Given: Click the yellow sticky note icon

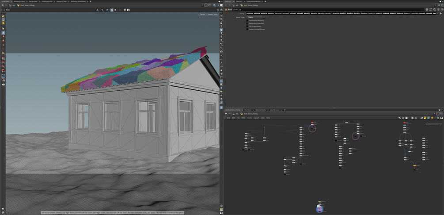Looking at the screenshot, I should (425, 118).
